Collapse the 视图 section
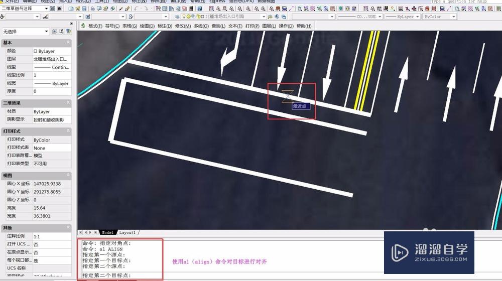This screenshot has height=281, width=502. click(x=68, y=175)
